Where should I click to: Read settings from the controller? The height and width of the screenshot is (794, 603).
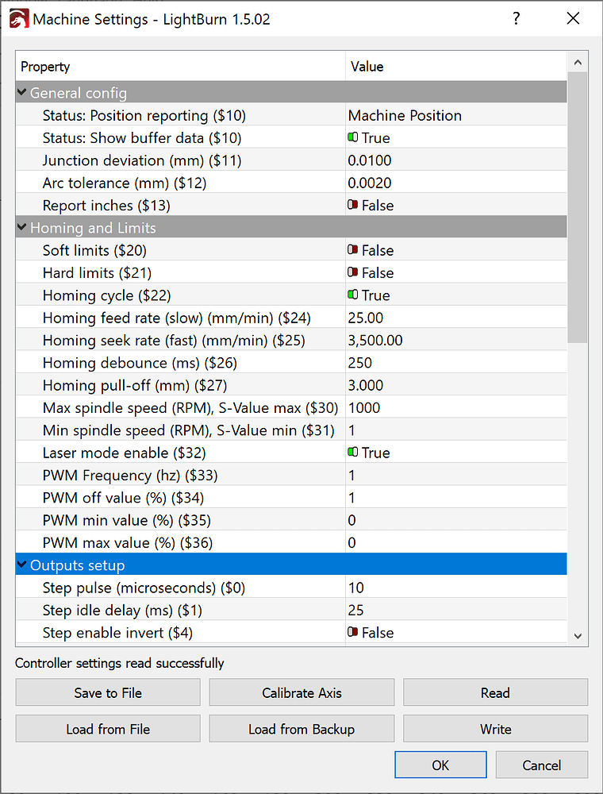tap(495, 692)
